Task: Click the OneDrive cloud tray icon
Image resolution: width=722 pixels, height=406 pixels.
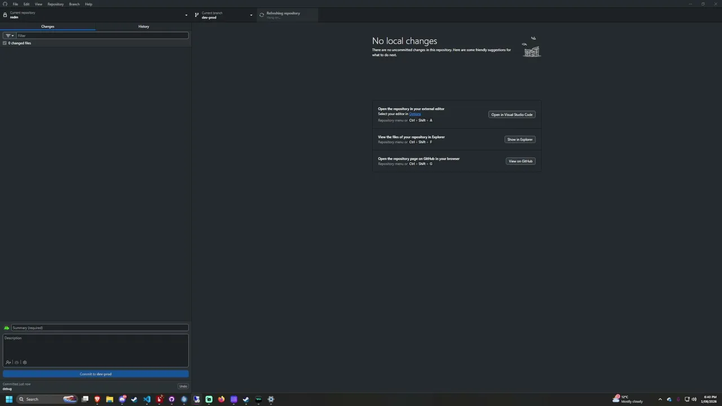Action: pos(669,399)
